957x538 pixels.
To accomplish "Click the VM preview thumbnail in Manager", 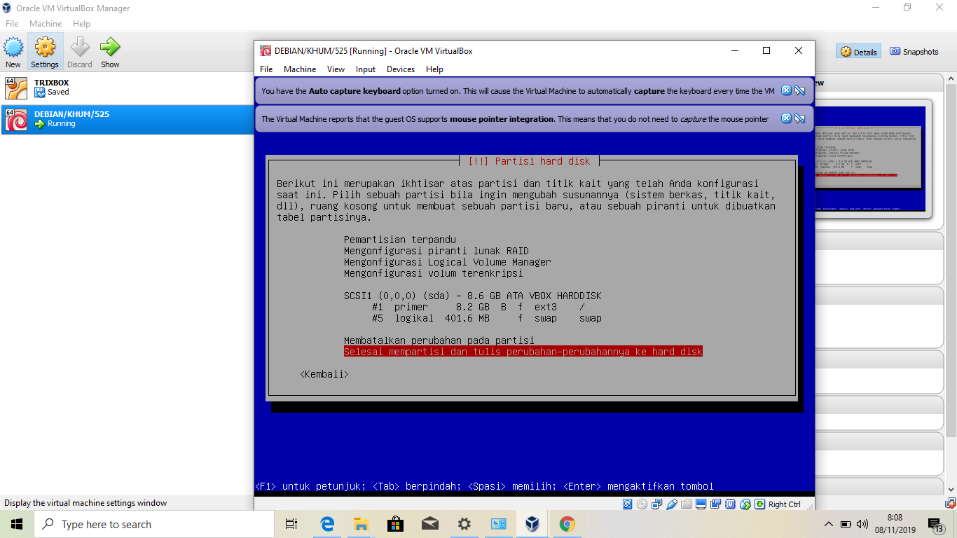I will [869, 159].
